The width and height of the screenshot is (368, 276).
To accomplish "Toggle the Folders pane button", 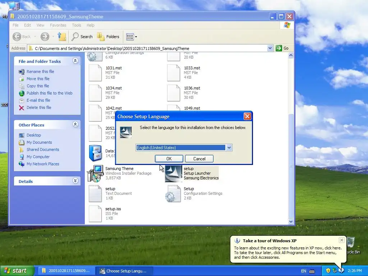I will tap(108, 37).
